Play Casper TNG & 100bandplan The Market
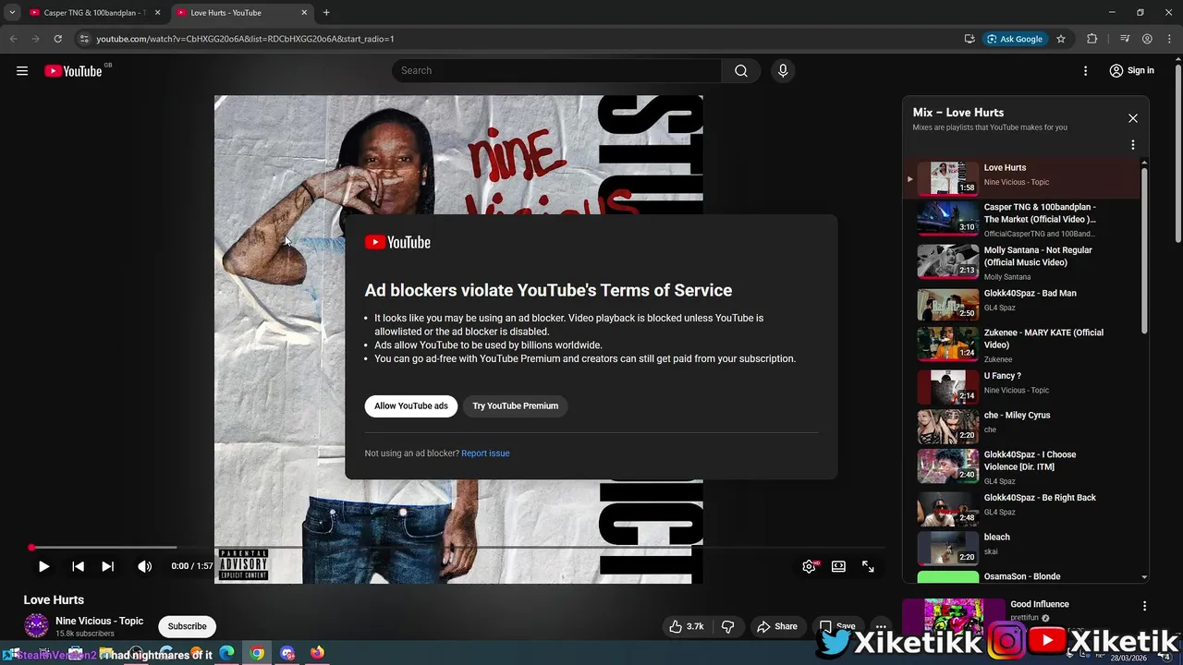The image size is (1183, 665). tap(1022, 220)
